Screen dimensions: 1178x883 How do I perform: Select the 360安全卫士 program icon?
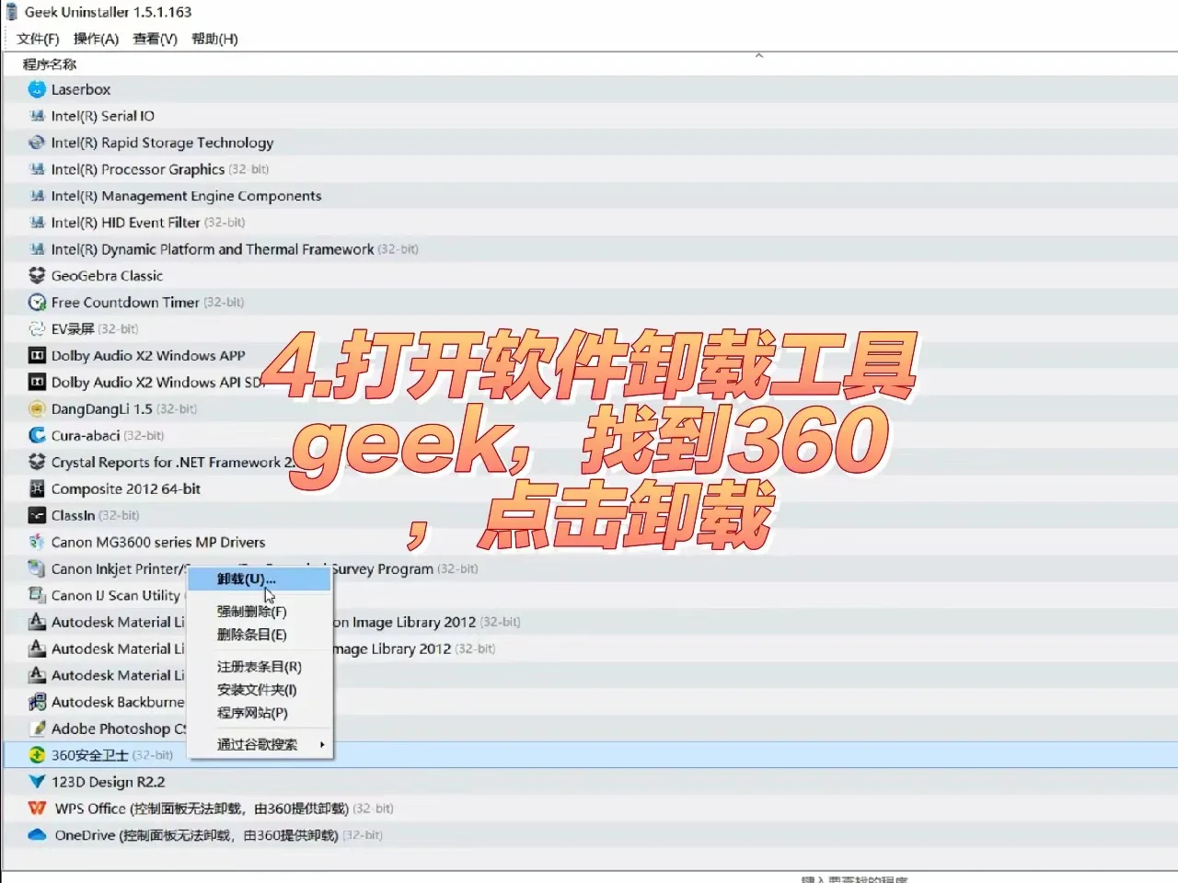click(x=37, y=754)
